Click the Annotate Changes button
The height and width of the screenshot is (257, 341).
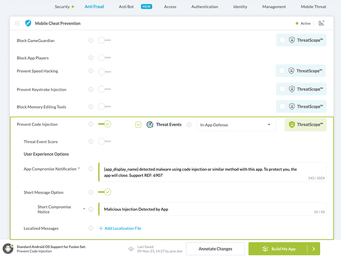tap(216, 249)
